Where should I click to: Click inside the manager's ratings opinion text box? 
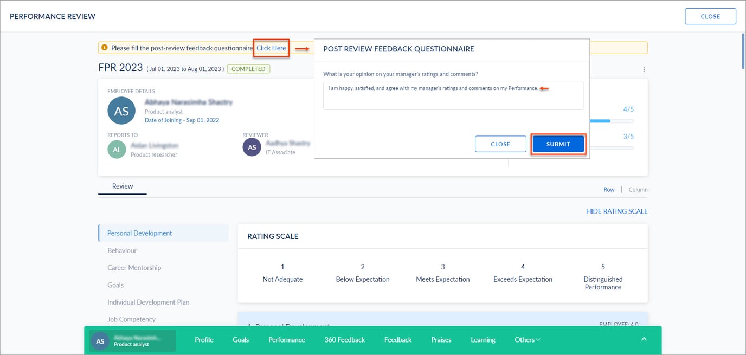click(x=454, y=96)
